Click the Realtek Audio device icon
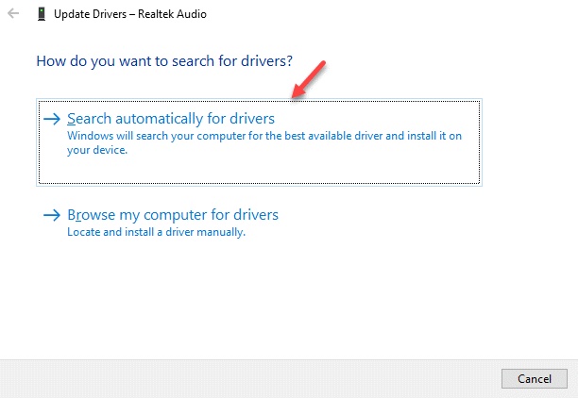The image size is (578, 398). tap(42, 14)
